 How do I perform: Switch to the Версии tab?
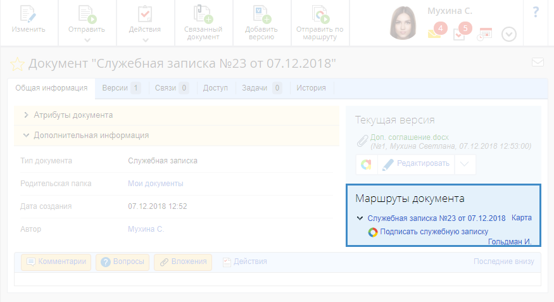click(117, 88)
